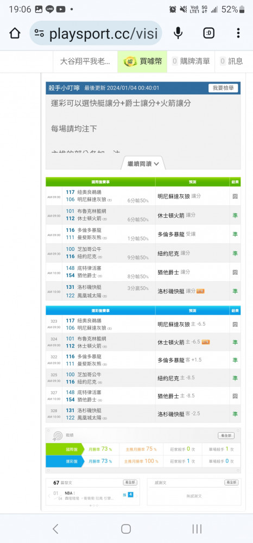Click the 我要檢舉 report button

(223, 88)
